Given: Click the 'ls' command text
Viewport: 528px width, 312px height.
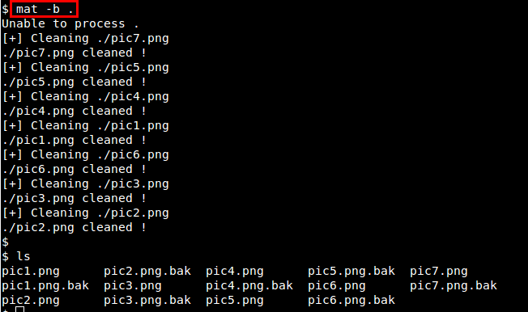Looking at the screenshot, I should [x=23, y=256].
